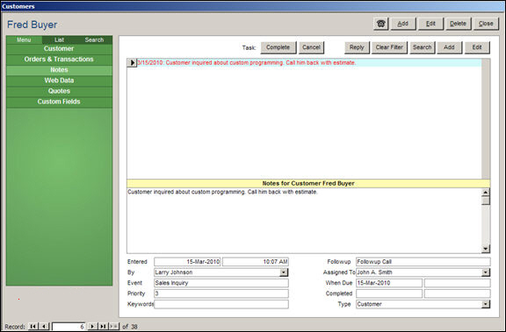This screenshot has width=506, height=332.
Task: Open the Web Data section
Action: [59, 81]
